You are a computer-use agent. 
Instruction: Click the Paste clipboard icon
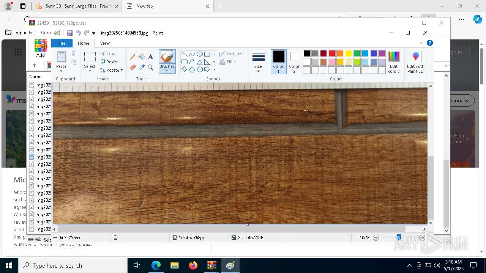61,56
